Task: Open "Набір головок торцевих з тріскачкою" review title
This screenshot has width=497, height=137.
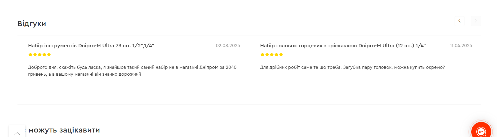Action: 343,46
